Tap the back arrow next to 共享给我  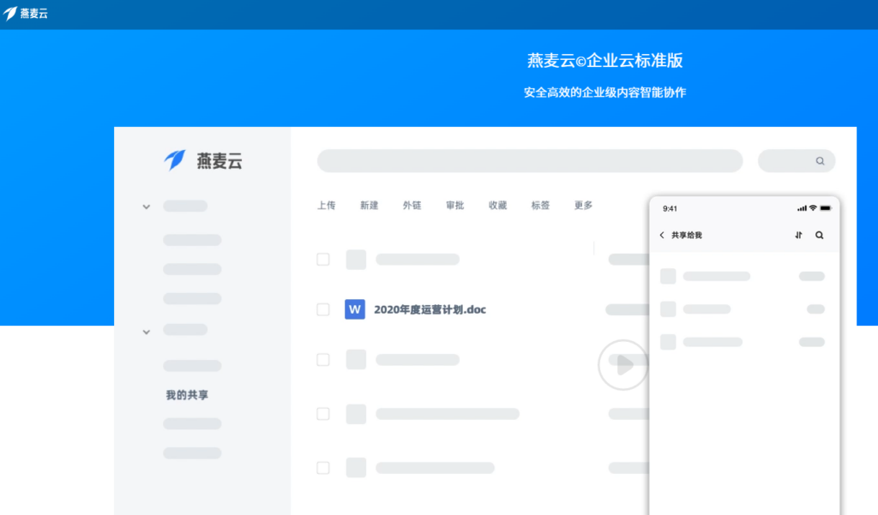pyautogui.click(x=662, y=235)
